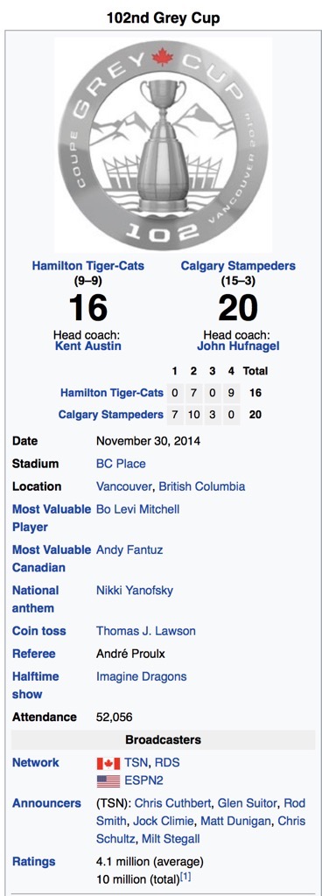Screen dimensions: 322x896
Task: Open the Hamilton Tiger-Cats link in the scoring table
Action: point(112,393)
